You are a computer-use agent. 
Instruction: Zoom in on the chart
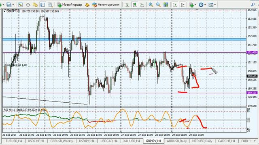click(151, 5)
